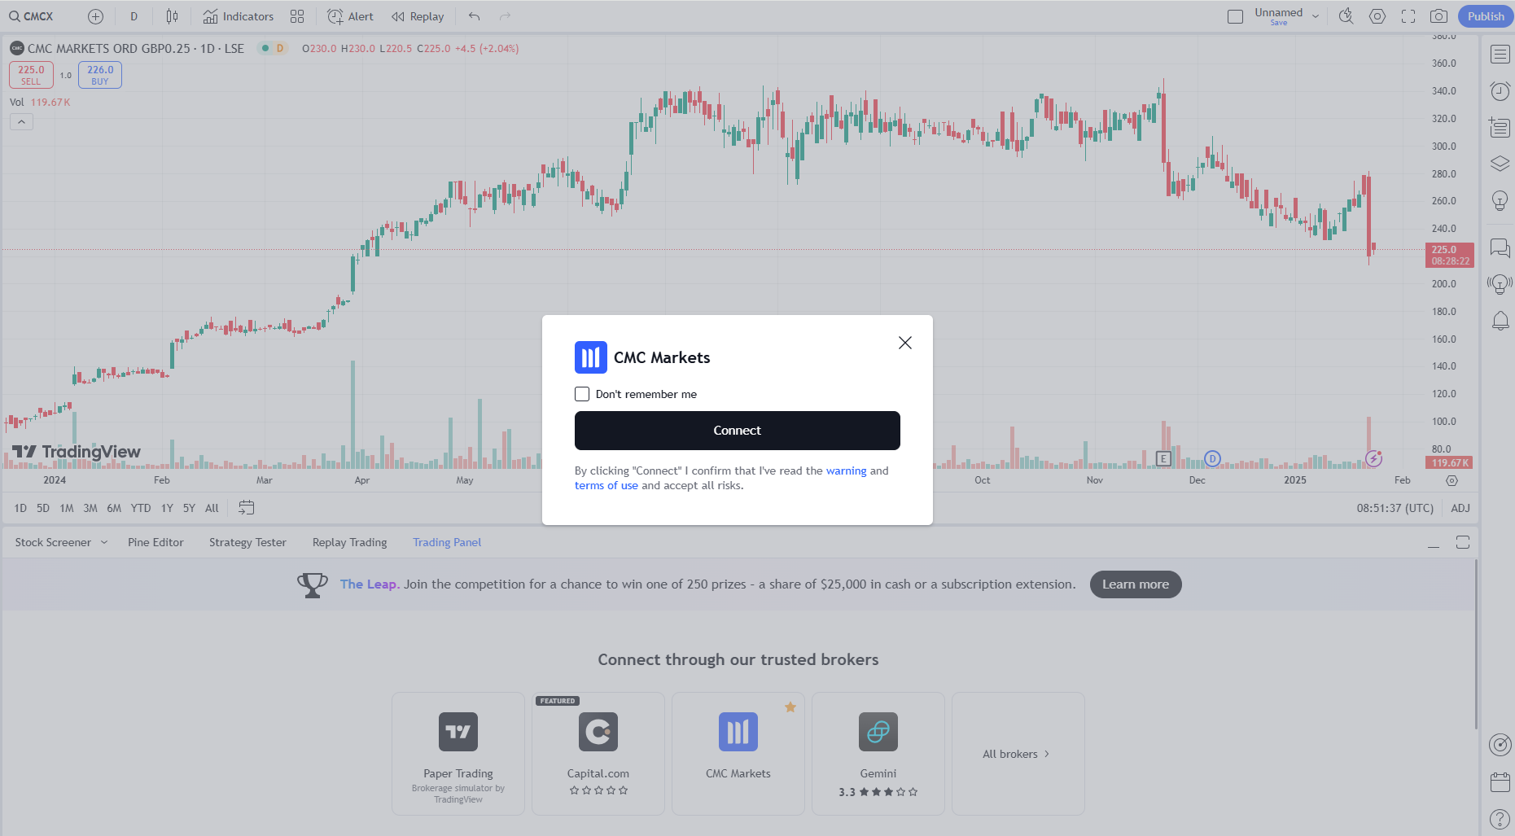This screenshot has height=836, width=1515.
Task: Open chart settings via the gear icon
Action: click(1377, 15)
